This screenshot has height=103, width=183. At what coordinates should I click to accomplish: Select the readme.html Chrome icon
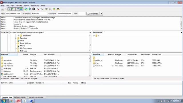pyautogui.click(x=2, y=74)
